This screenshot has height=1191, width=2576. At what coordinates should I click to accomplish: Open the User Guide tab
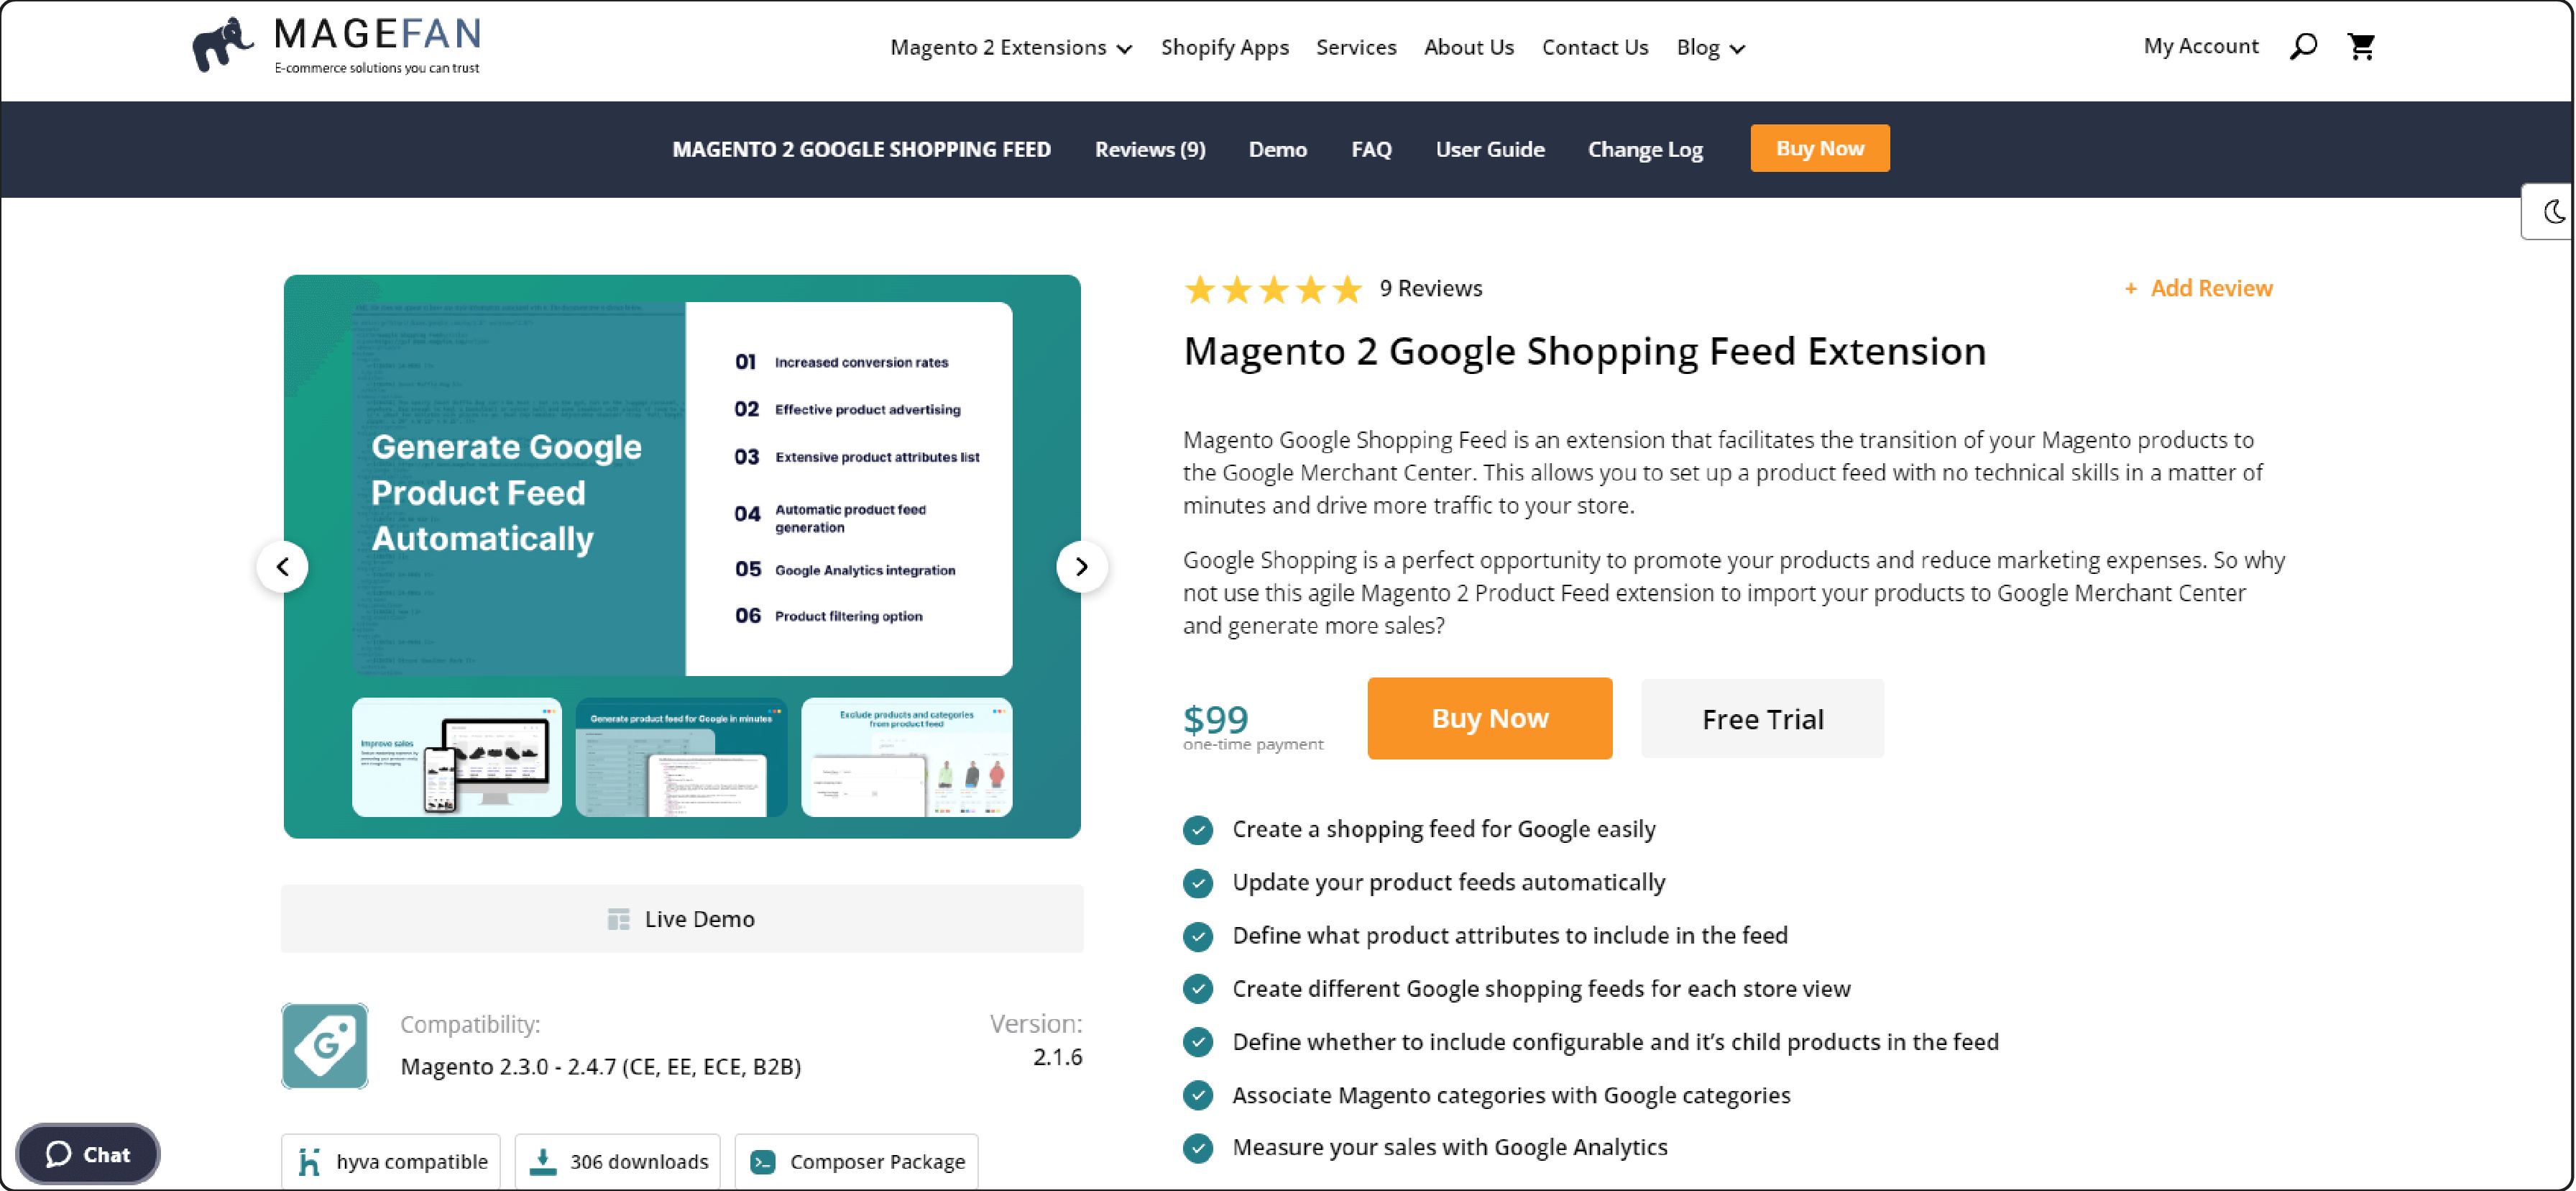(1490, 149)
